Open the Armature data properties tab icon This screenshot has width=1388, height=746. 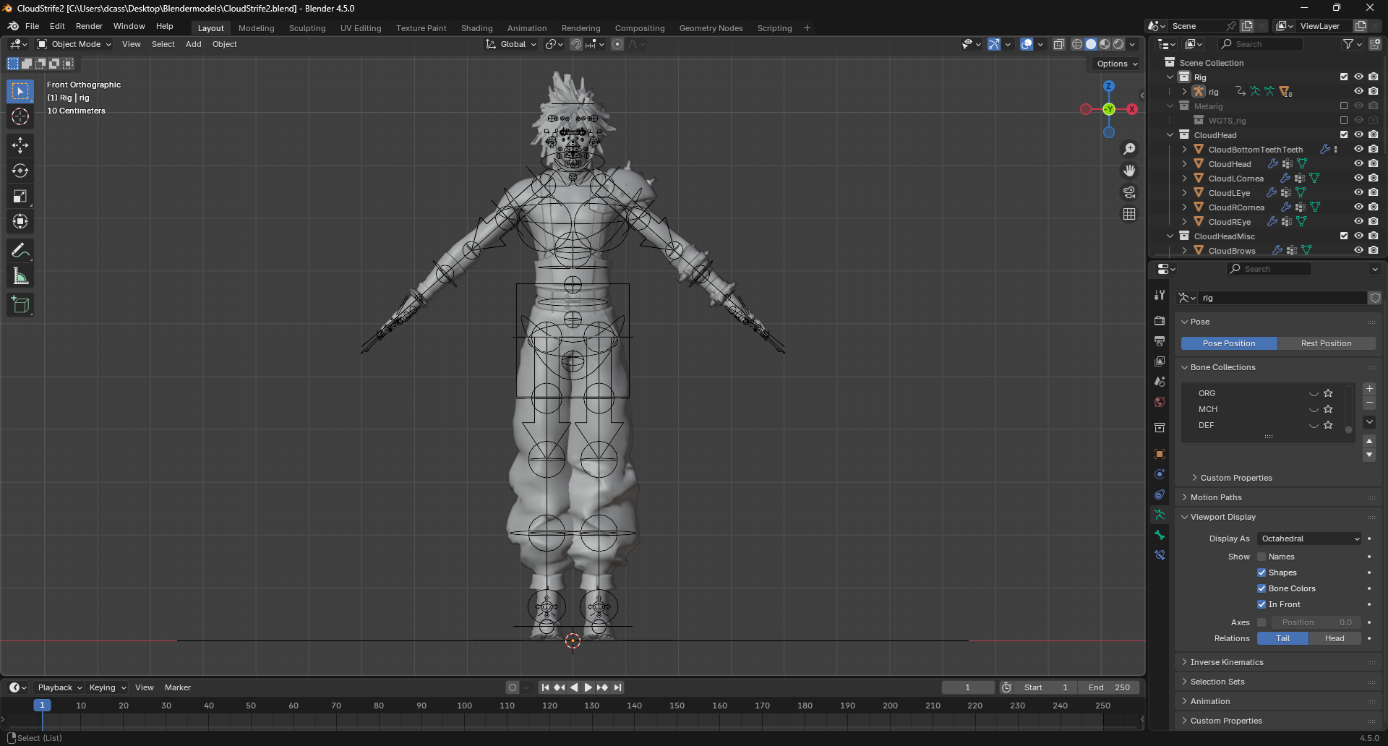[1160, 515]
